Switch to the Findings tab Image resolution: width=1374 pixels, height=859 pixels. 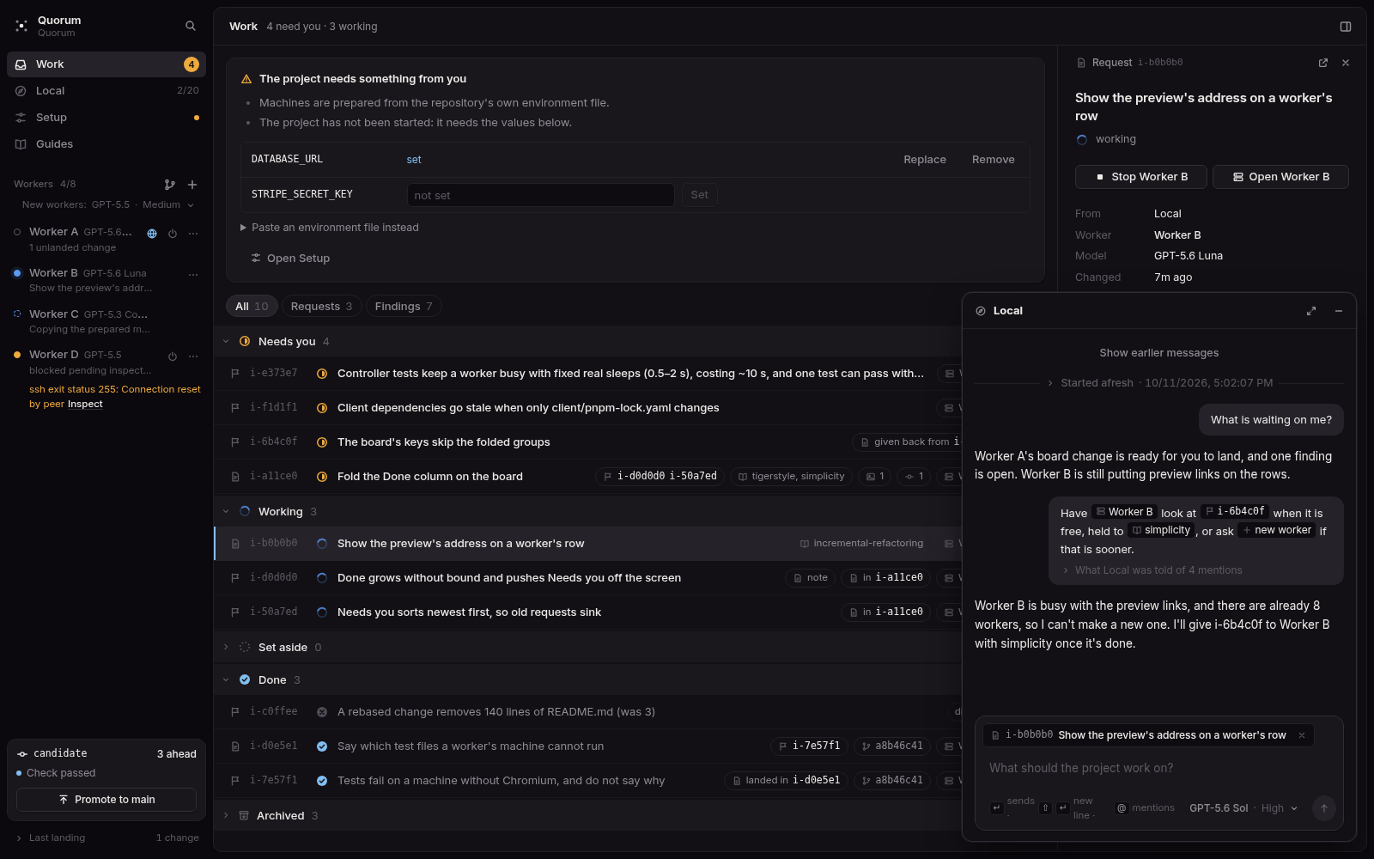(404, 307)
